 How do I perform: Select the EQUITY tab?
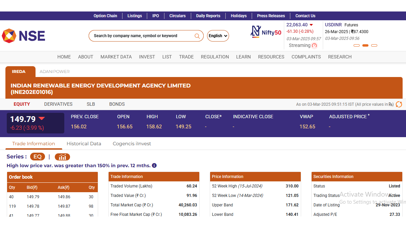point(22,104)
